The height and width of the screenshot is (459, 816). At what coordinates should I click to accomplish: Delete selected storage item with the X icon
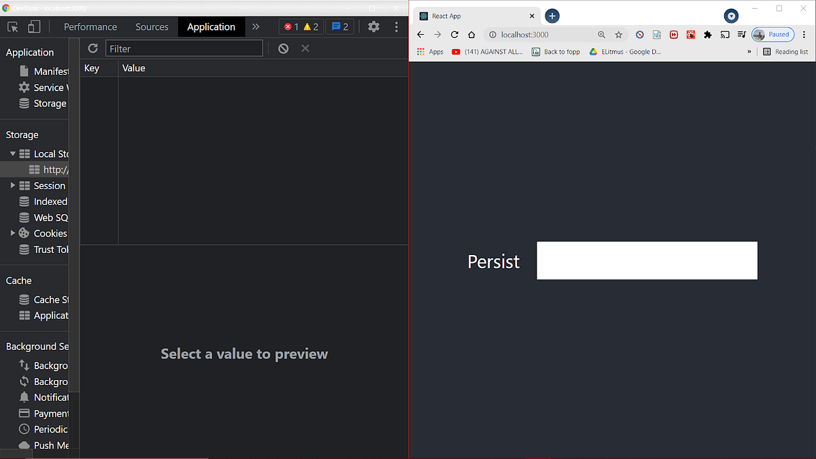305,48
